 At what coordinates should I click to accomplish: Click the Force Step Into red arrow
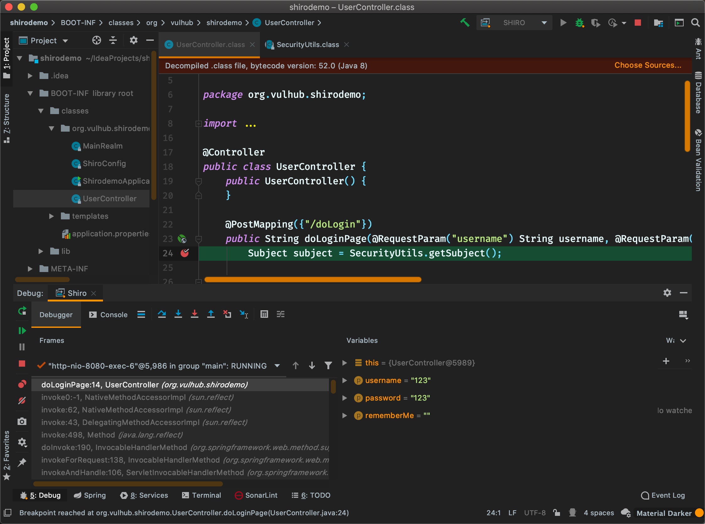pos(194,314)
